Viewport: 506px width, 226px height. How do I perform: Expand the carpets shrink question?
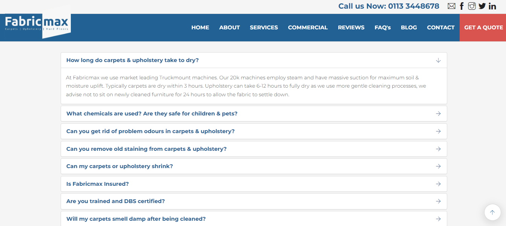(254, 166)
